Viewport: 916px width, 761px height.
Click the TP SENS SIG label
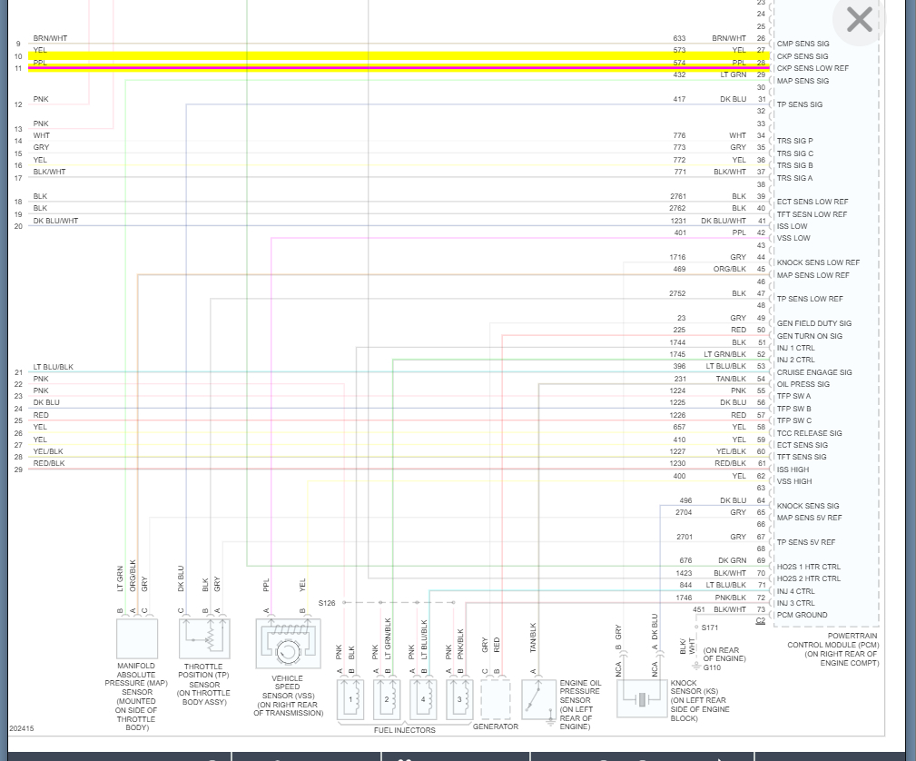pyautogui.click(x=799, y=104)
